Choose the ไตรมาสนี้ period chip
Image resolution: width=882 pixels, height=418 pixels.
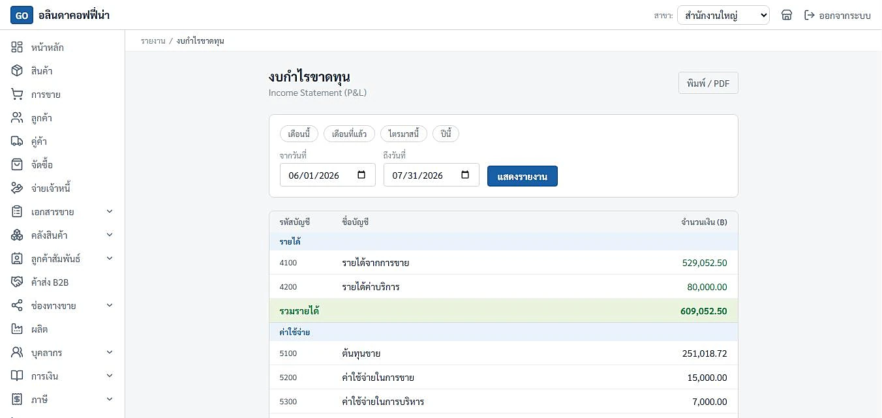pyautogui.click(x=404, y=134)
